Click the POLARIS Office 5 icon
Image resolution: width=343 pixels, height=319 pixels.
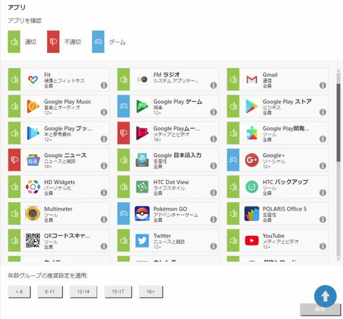[x=251, y=213]
